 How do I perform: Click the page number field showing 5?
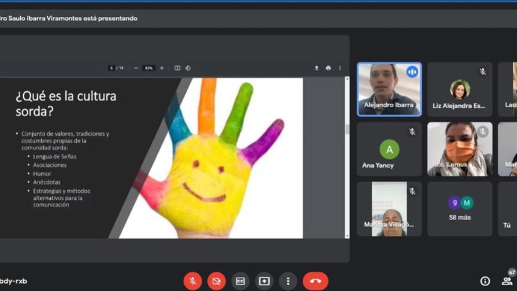click(x=112, y=68)
